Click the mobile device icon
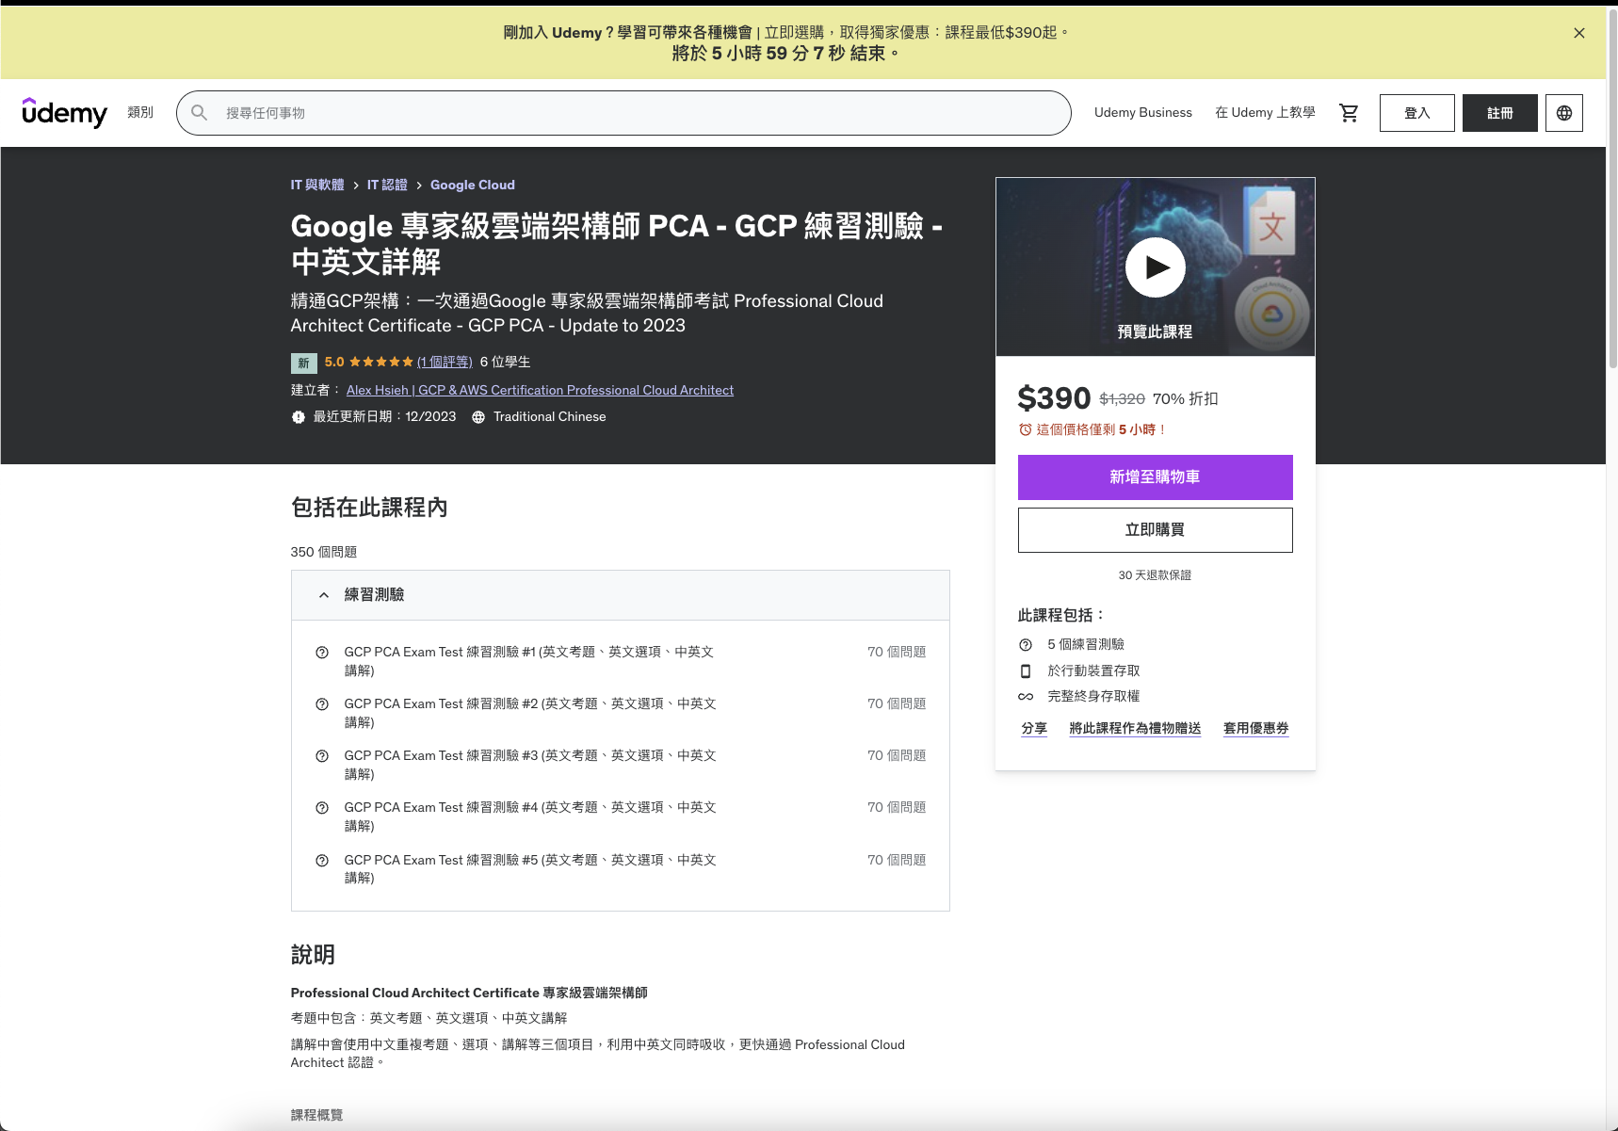The width and height of the screenshot is (1618, 1131). 1026,671
